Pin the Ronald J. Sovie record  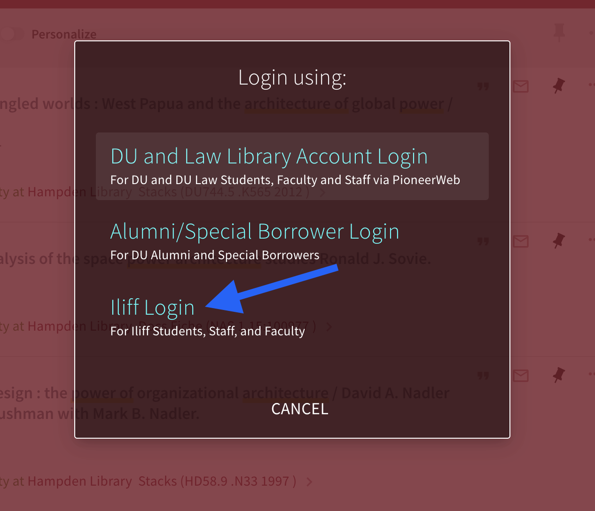pos(558,241)
